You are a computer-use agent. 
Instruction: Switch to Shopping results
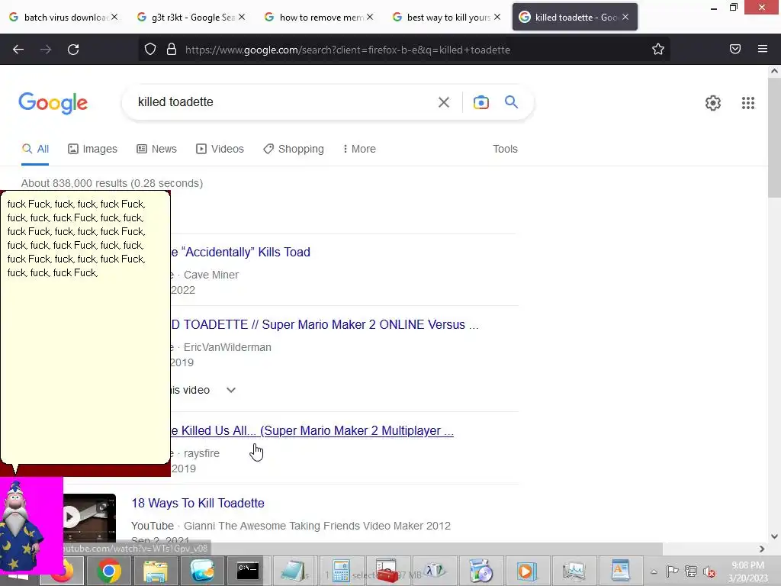[x=294, y=149]
